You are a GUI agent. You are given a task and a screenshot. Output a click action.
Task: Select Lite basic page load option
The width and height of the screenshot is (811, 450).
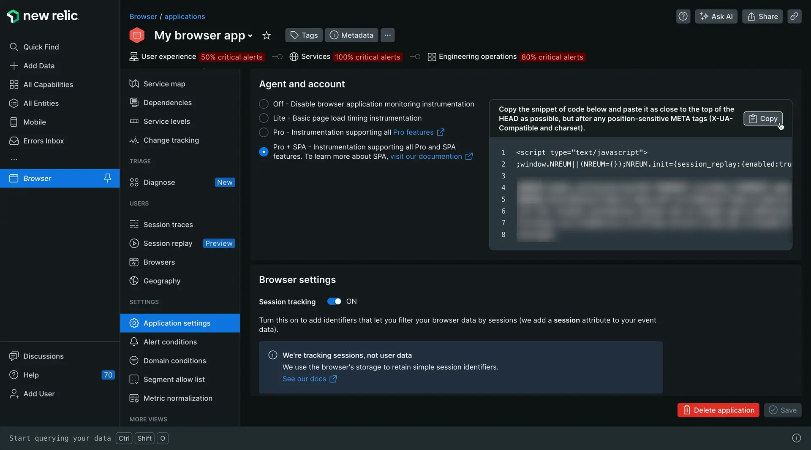coord(264,118)
